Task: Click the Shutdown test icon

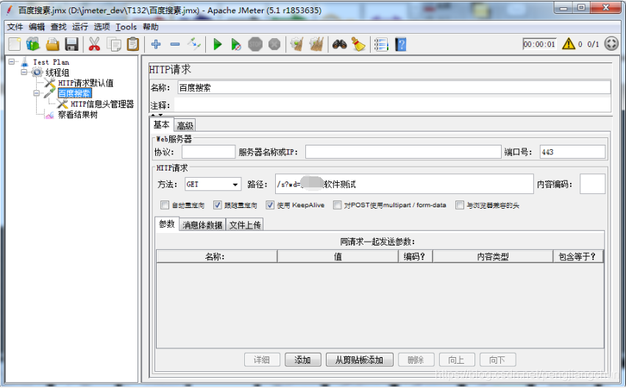Action: point(274,44)
